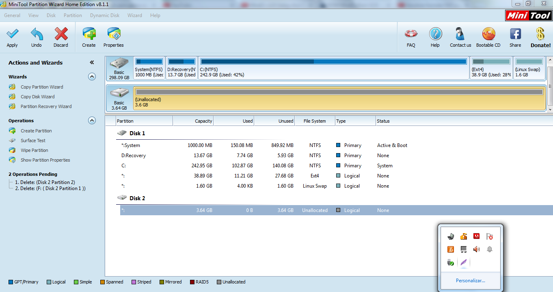
Task: Sort by the Used column header
Action: 234,121
